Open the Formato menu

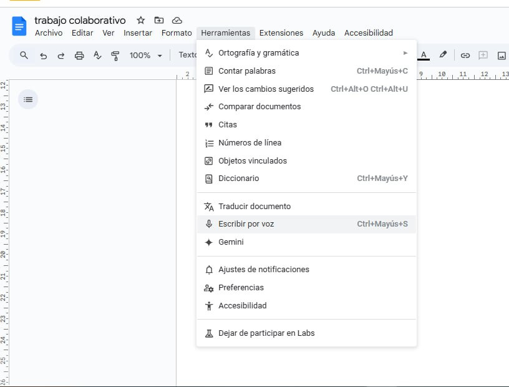[177, 33]
